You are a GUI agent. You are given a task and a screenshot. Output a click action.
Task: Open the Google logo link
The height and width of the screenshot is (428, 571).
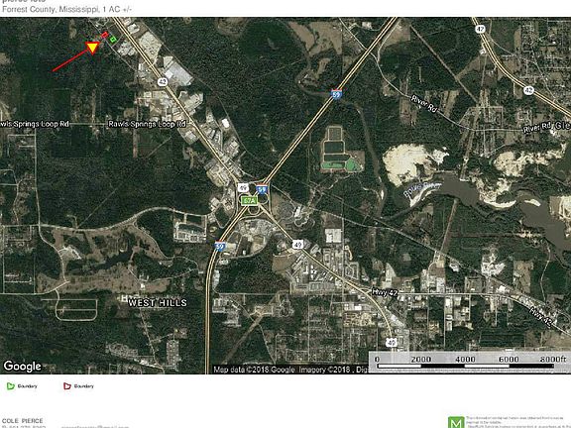pyautogui.click(x=22, y=366)
